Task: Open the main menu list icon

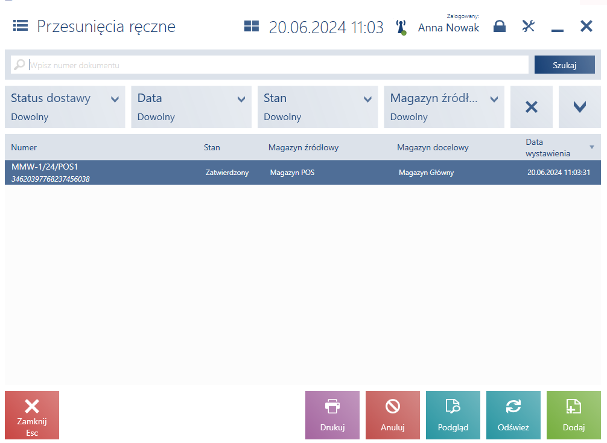Action: [21, 25]
